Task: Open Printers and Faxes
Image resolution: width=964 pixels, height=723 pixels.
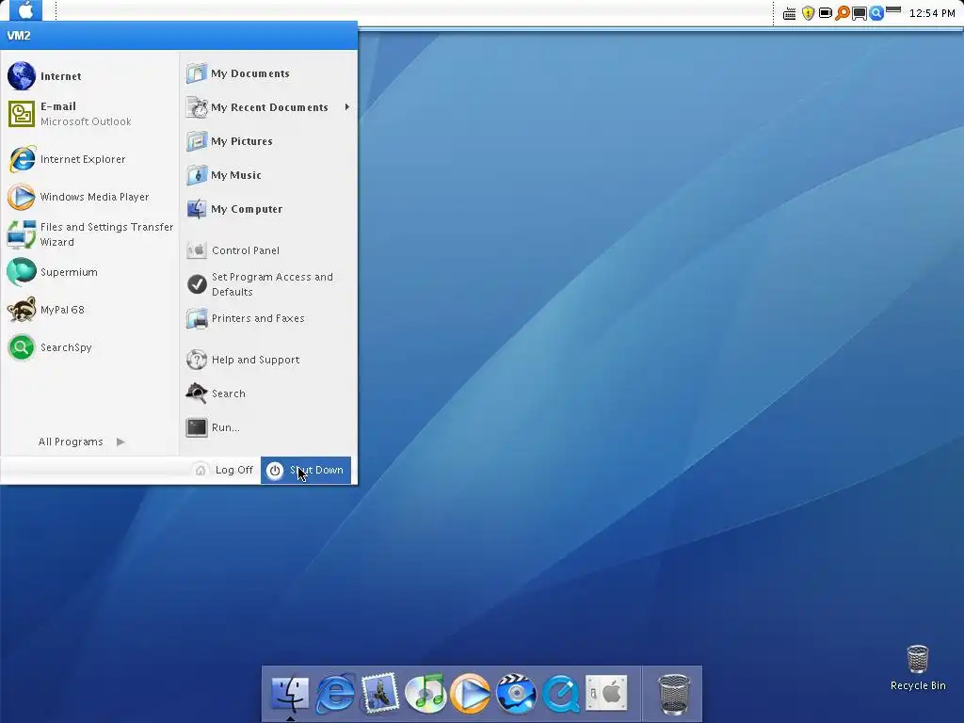Action: (268, 318)
